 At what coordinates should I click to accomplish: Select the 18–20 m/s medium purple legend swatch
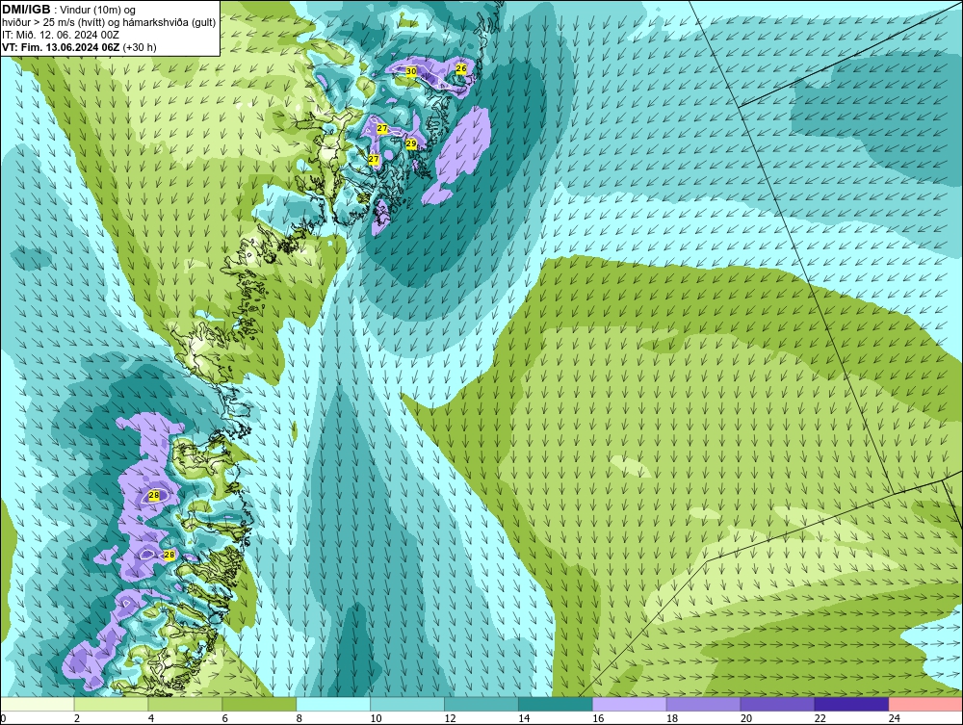tap(703, 704)
